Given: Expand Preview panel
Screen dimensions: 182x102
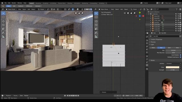Looking at the screenshot, I should [153, 42].
